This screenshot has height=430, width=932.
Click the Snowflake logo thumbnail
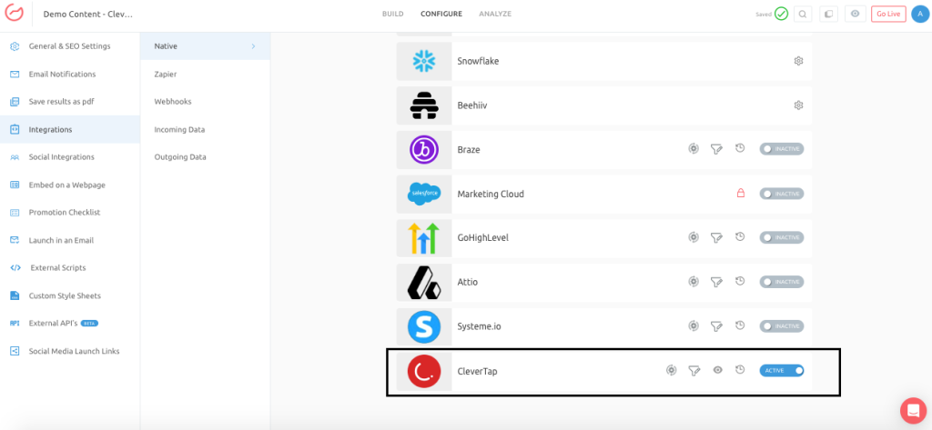[x=424, y=61]
